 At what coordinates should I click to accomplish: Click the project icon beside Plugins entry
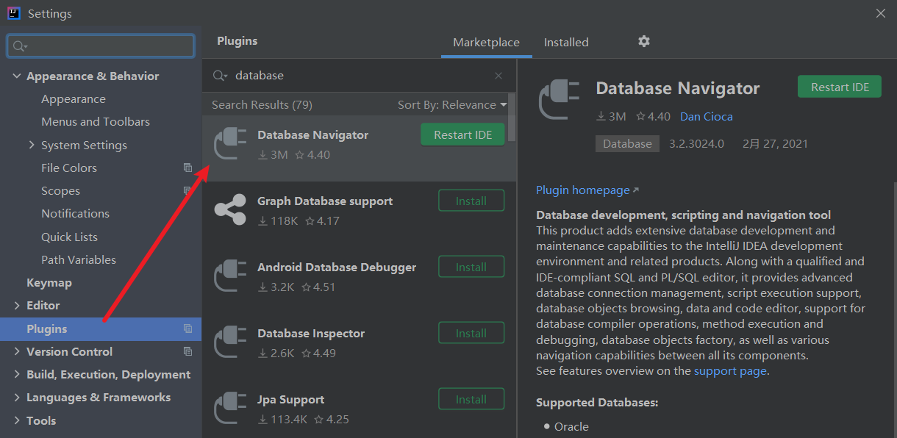(187, 328)
